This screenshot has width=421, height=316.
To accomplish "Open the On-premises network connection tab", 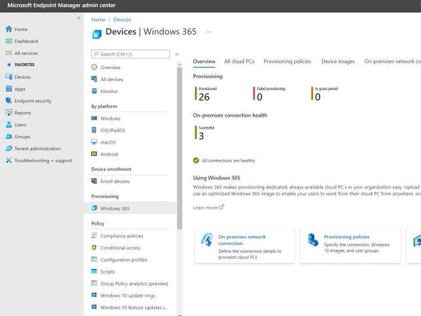I will [x=393, y=61].
